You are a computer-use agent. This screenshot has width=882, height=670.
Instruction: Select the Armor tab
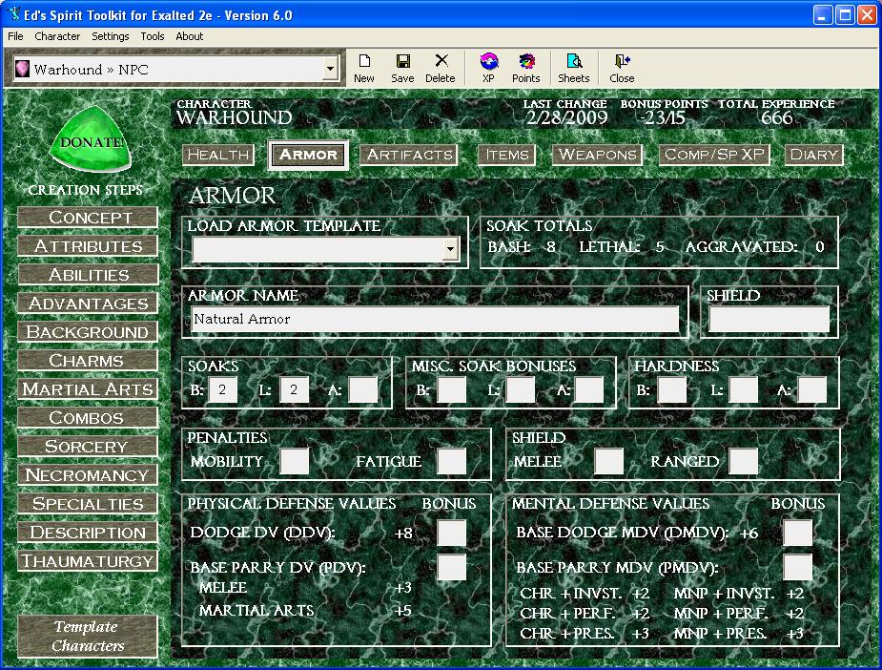[x=308, y=155]
